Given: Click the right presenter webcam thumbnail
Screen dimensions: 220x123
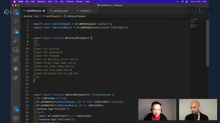Looking at the screenshot, I should (198, 110).
